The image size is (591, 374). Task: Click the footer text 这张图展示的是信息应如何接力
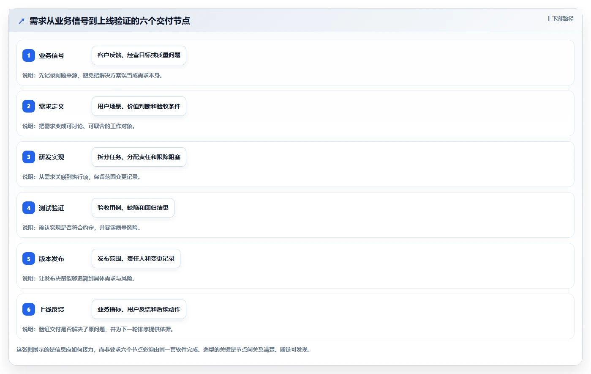pyautogui.click(x=55, y=349)
